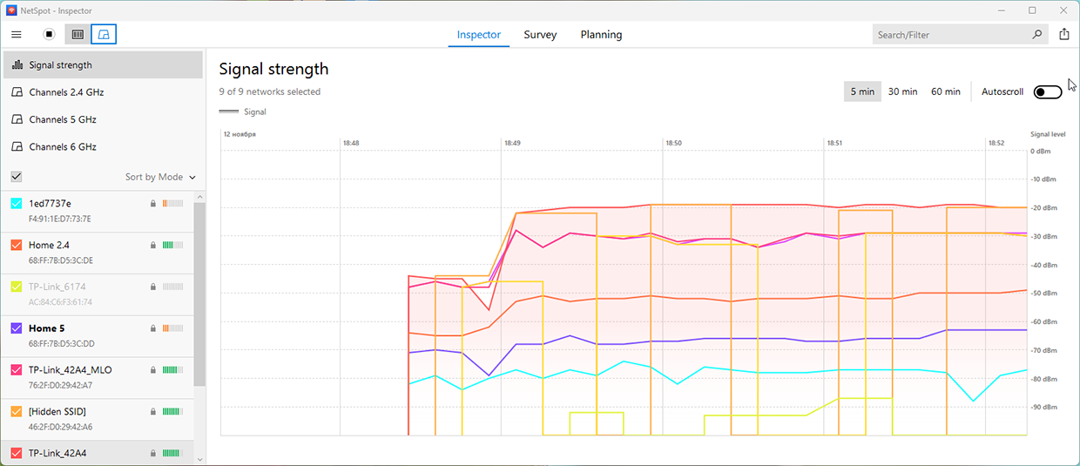Screen dimensions: 1080x466
Task: Select the graph view icon
Action: (x=104, y=35)
